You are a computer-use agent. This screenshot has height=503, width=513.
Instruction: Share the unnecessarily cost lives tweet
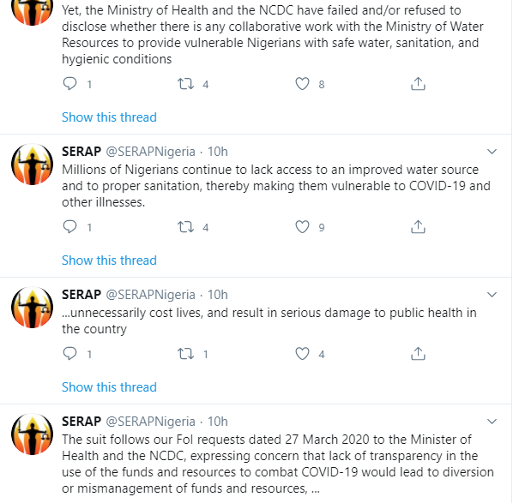[418, 353]
